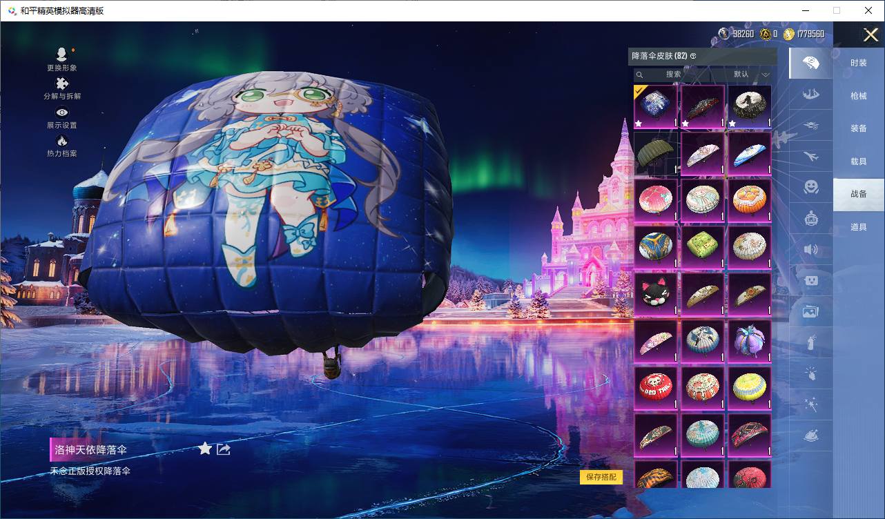Select the dark red-trimmed glider parachute thumbnail
Screen dimensions: 885x519
click(x=703, y=107)
